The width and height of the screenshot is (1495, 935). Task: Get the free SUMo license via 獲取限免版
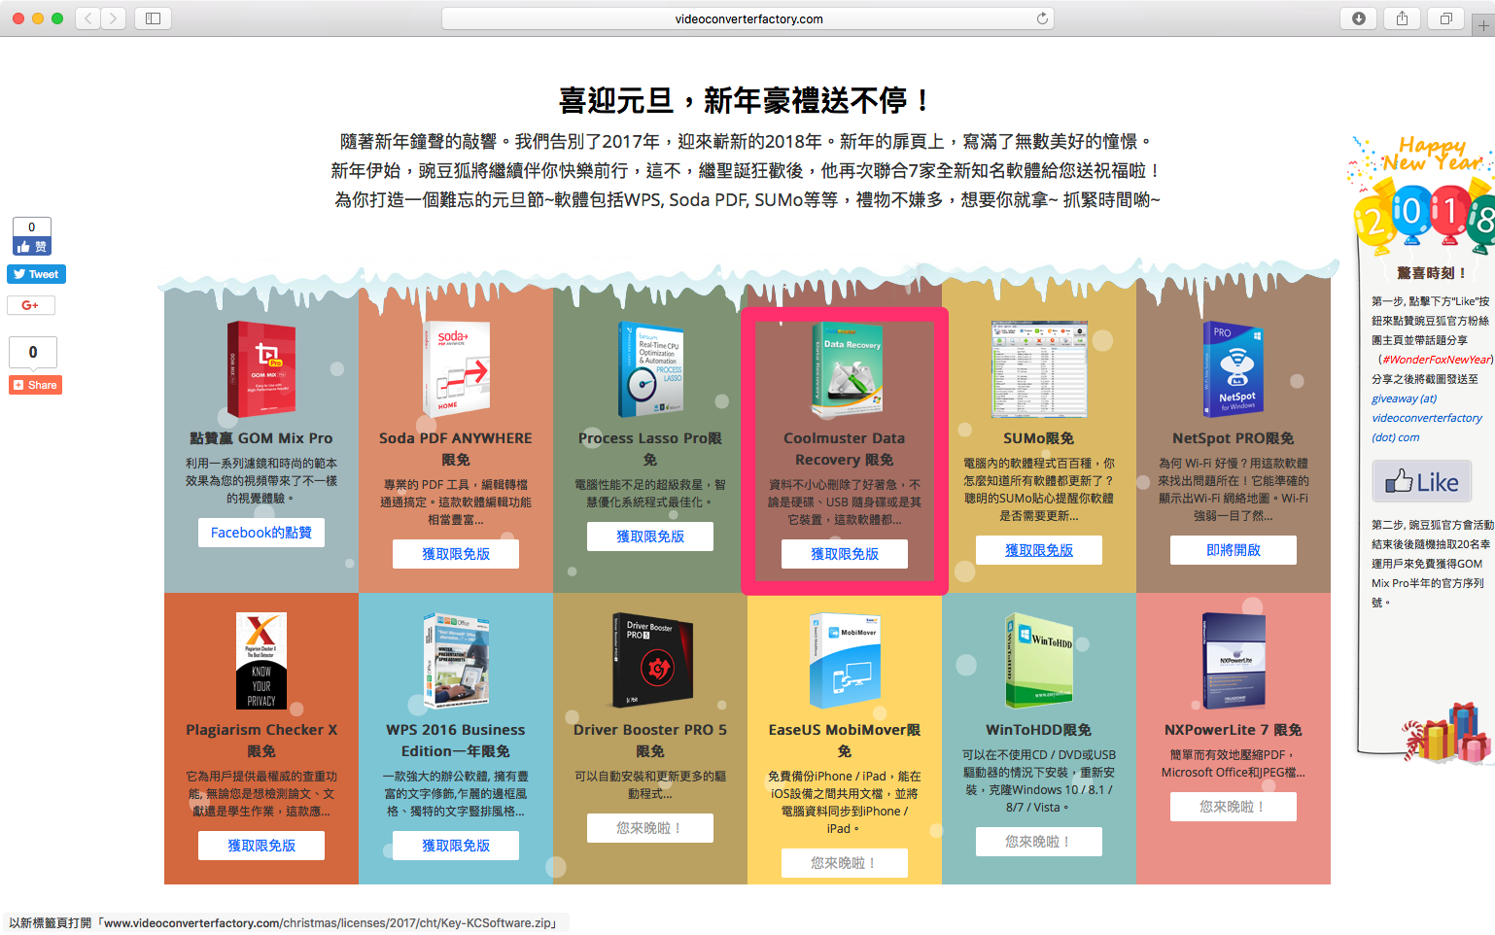coord(1039,550)
